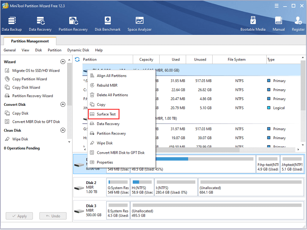The height and width of the screenshot is (230, 307).
Task: Open the Partition menu
Action: pos(54,50)
